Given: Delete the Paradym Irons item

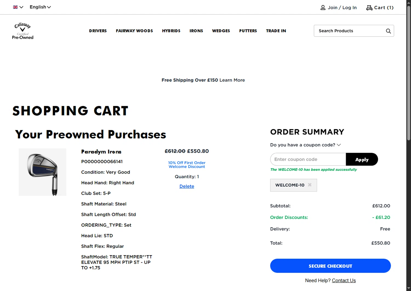Looking at the screenshot, I should (x=187, y=186).
